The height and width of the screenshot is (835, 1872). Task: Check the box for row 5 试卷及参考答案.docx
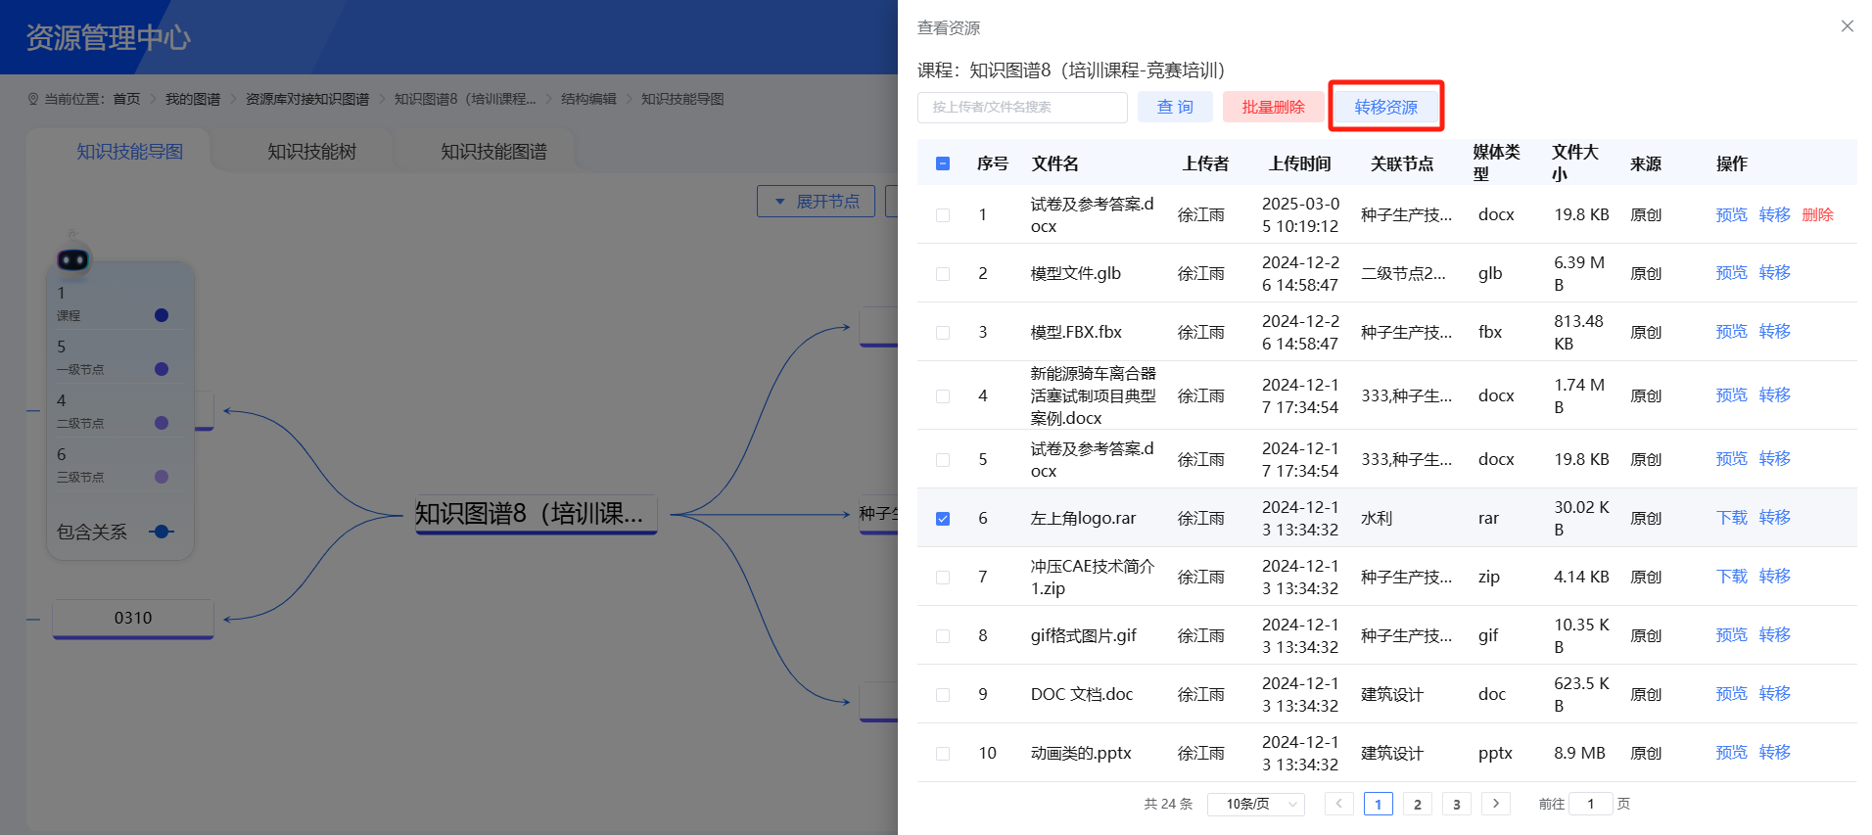point(943,460)
